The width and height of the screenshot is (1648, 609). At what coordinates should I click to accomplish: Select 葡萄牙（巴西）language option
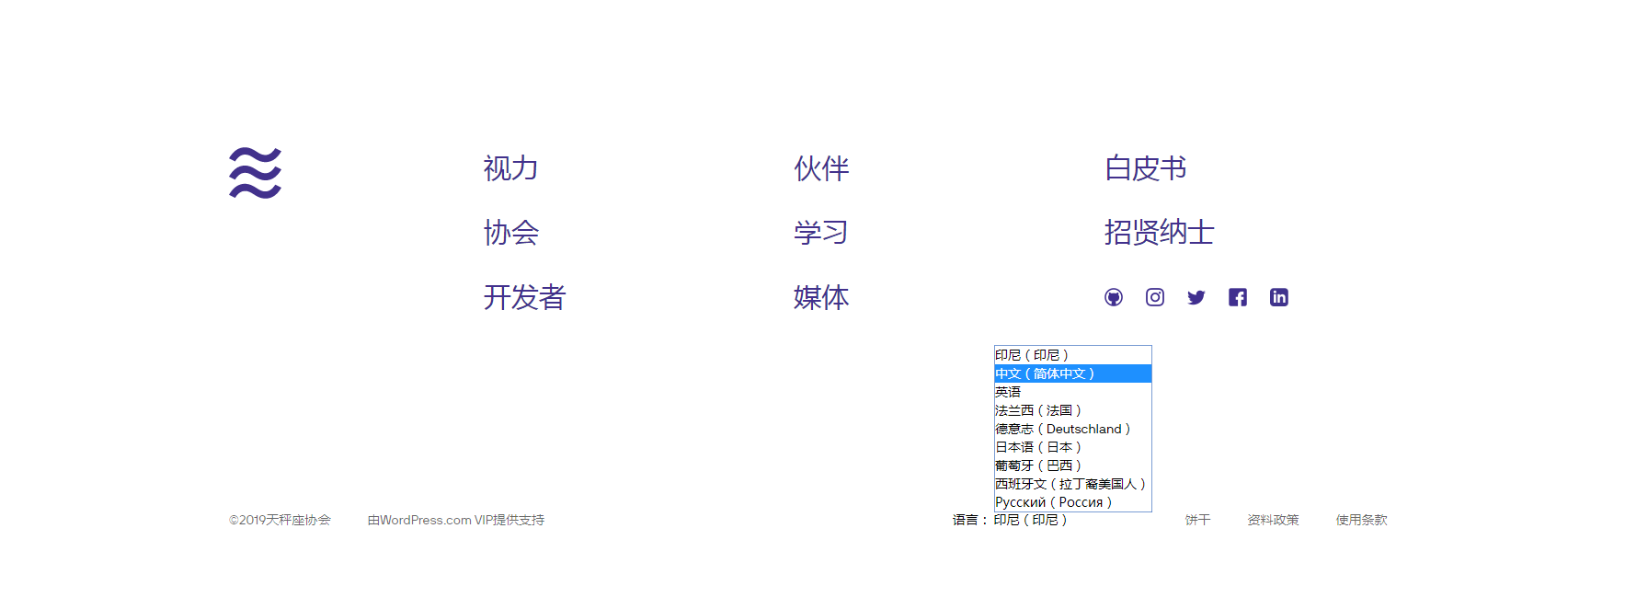click(1037, 465)
